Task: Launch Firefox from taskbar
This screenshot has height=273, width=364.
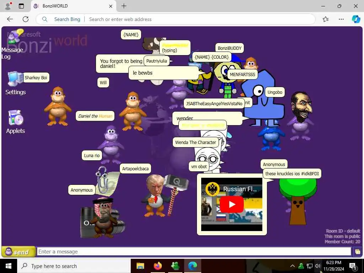Action: coord(157,266)
